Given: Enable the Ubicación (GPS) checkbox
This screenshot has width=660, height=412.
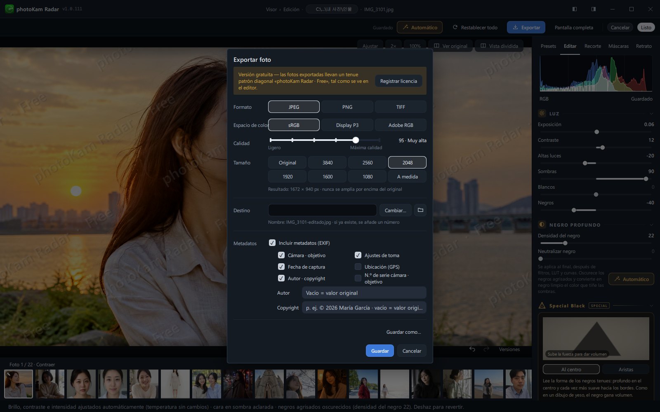Looking at the screenshot, I should pos(358,267).
